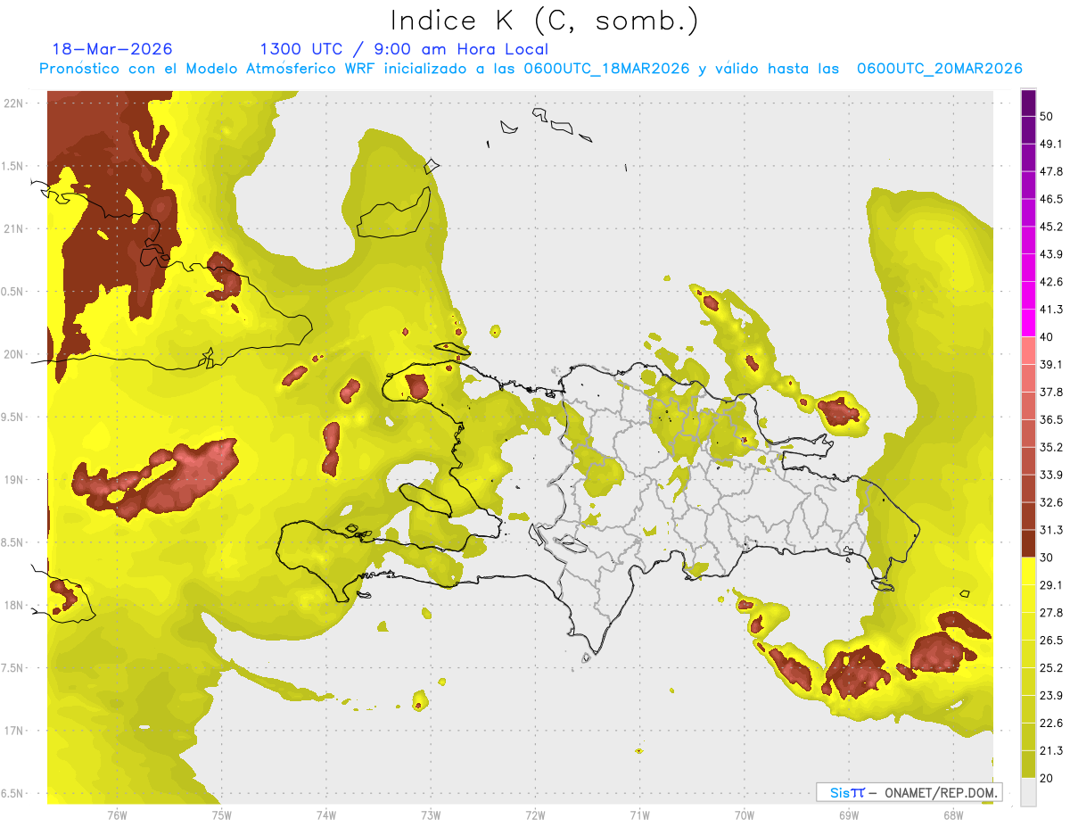Click the gray below-20 legend swatch

(1028, 792)
